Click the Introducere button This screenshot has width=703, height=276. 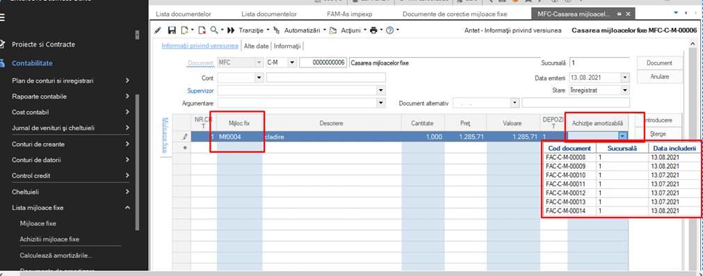pyautogui.click(x=658, y=120)
